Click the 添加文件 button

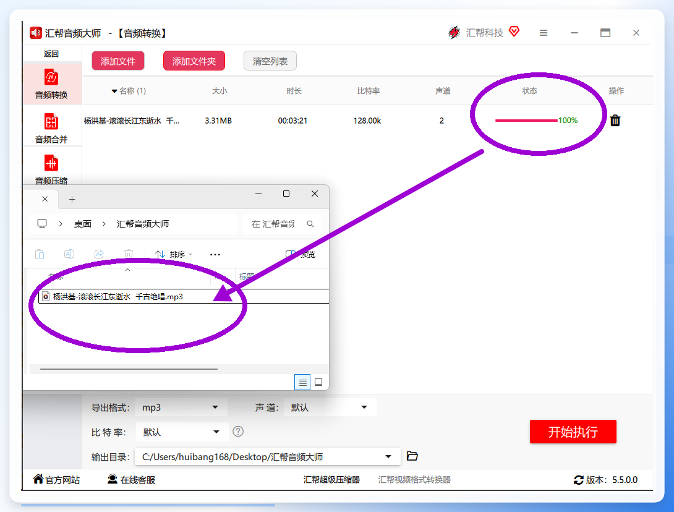[118, 61]
